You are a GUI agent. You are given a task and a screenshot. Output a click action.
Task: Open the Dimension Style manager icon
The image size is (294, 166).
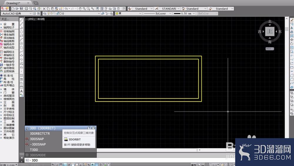pos(157,9)
